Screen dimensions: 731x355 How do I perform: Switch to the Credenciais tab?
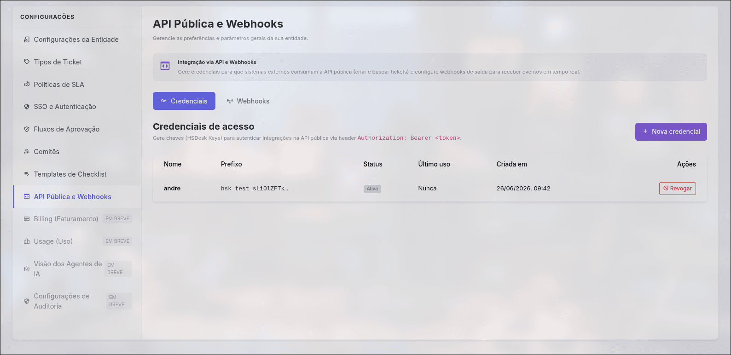[x=184, y=101]
